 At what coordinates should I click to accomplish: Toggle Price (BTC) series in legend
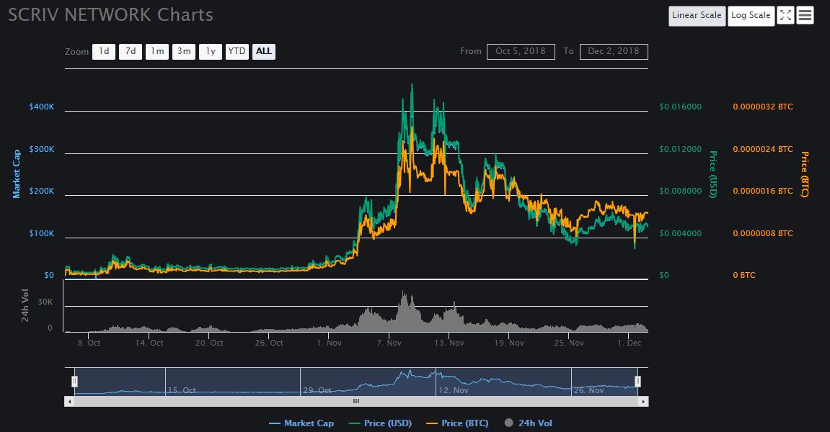[457, 423]
